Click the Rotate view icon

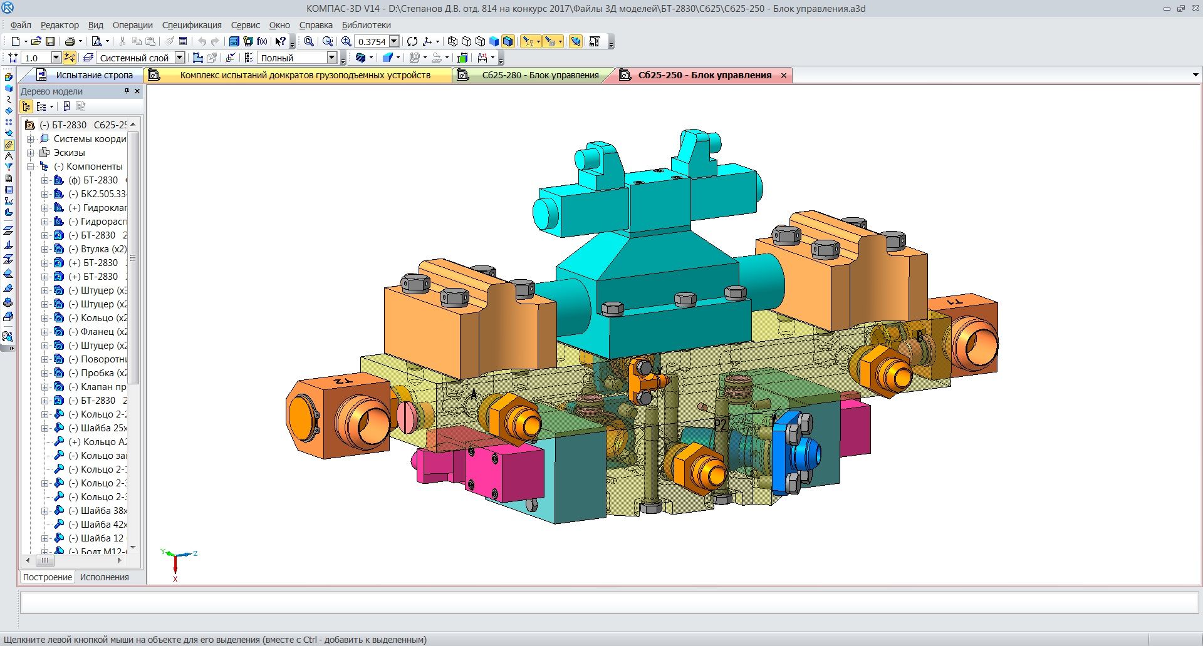pyautogui.click(x=412, y=41)
